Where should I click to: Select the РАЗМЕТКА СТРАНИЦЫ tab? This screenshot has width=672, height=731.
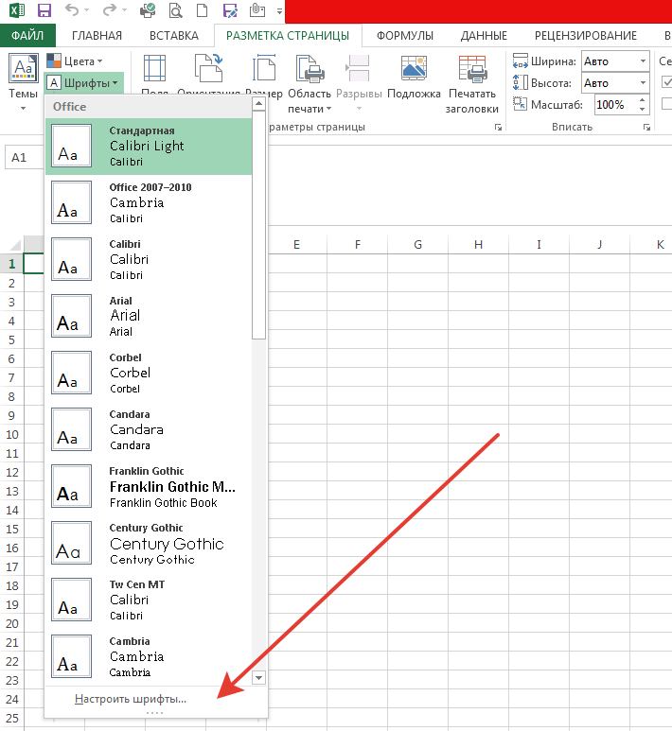tap(288, 35)
